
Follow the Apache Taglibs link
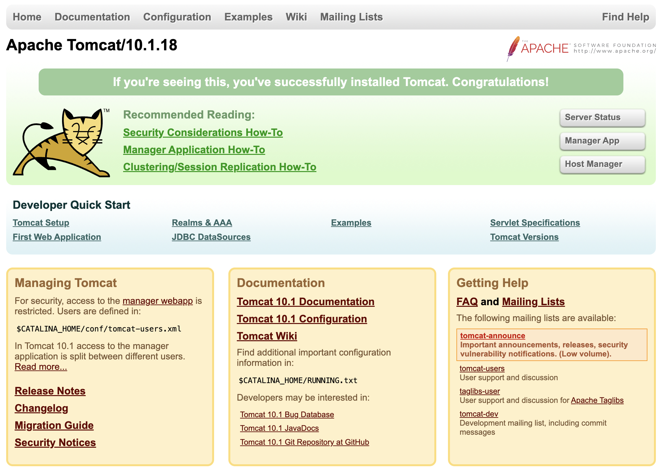[597, 400]
